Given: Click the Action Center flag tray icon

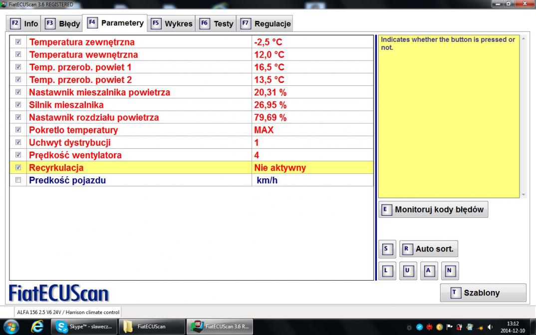Looking at the screenshot, I should pyautogui.click(x=450, y=327).
